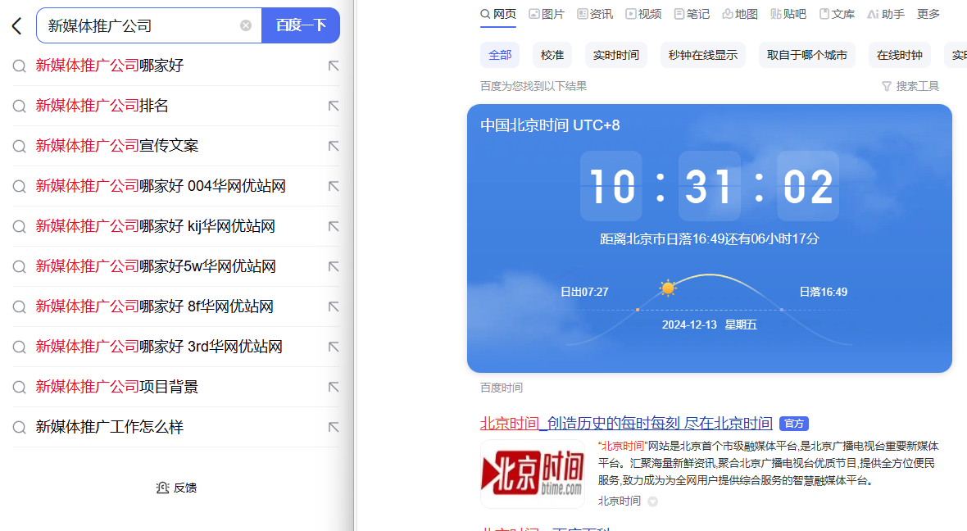Click magnifier icon beside 新媒体推广工作怎么样
Viewport: 967px width, 531px height.
(19, 427)
